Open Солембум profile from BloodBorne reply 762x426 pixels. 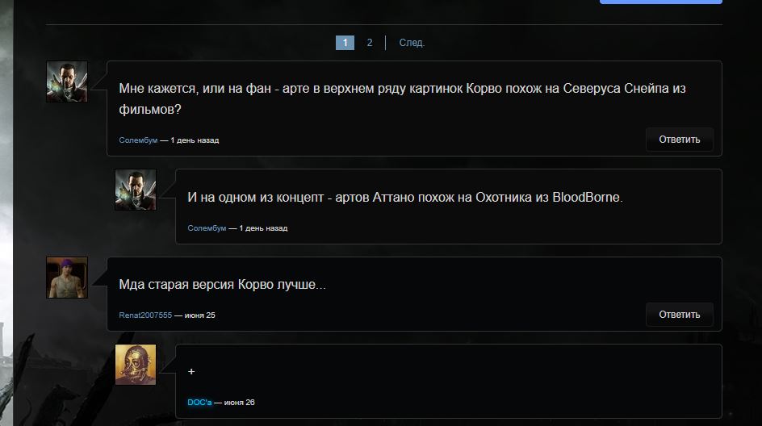(207, 228)
